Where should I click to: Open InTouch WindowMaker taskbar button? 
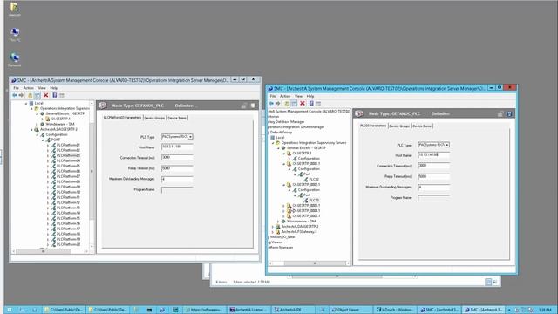point(395,310)
